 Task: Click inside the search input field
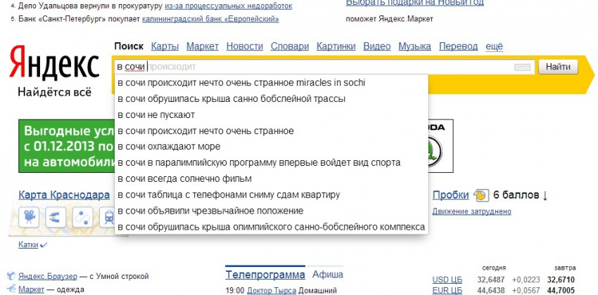(317, 67)
